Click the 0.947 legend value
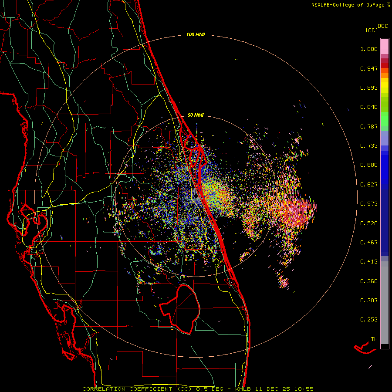The width and height of the screenshot is (392, 392). pyautogui.click(x=369, y=68)
